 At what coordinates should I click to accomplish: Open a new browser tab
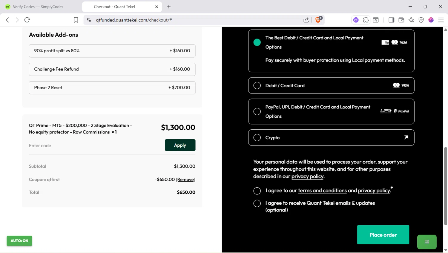[x=169, y=7]
